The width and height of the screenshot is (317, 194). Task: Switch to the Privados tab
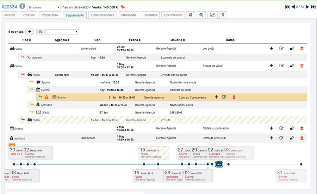click(28, 15)
